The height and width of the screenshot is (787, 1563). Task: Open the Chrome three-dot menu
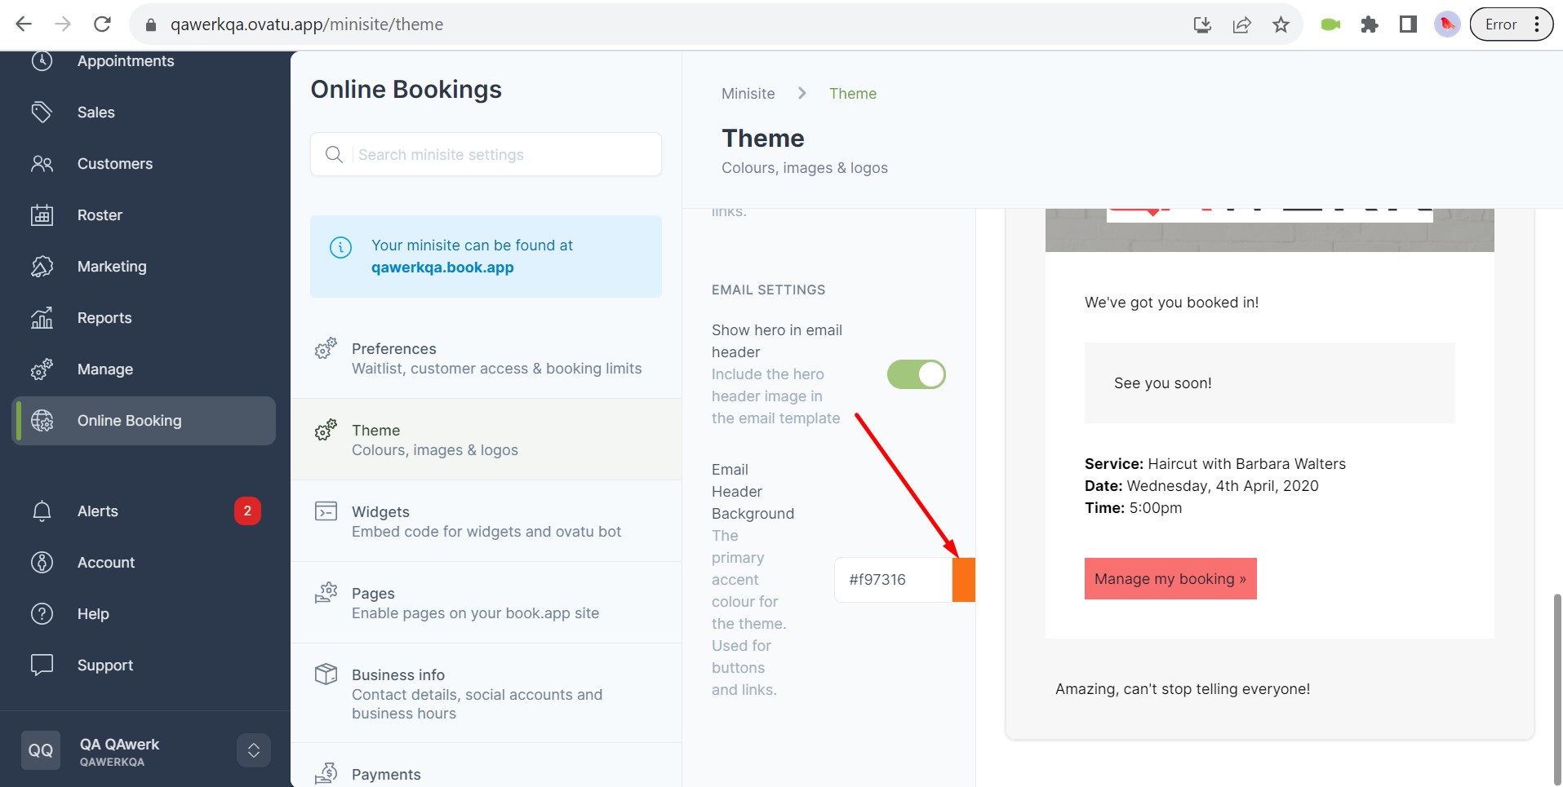(1537, 24)
